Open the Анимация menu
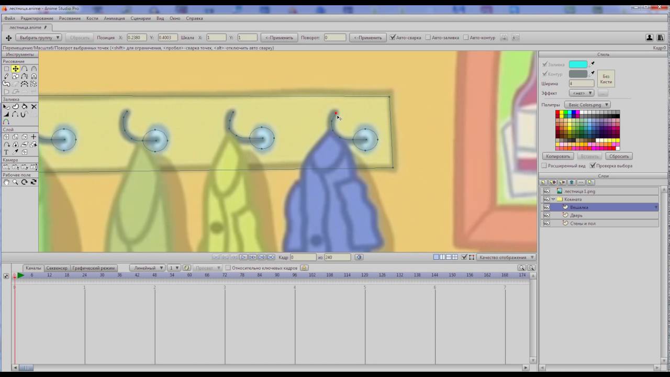The height and width of the screenshot is (377, 670). pyautogui.click(x=114, y=18)
